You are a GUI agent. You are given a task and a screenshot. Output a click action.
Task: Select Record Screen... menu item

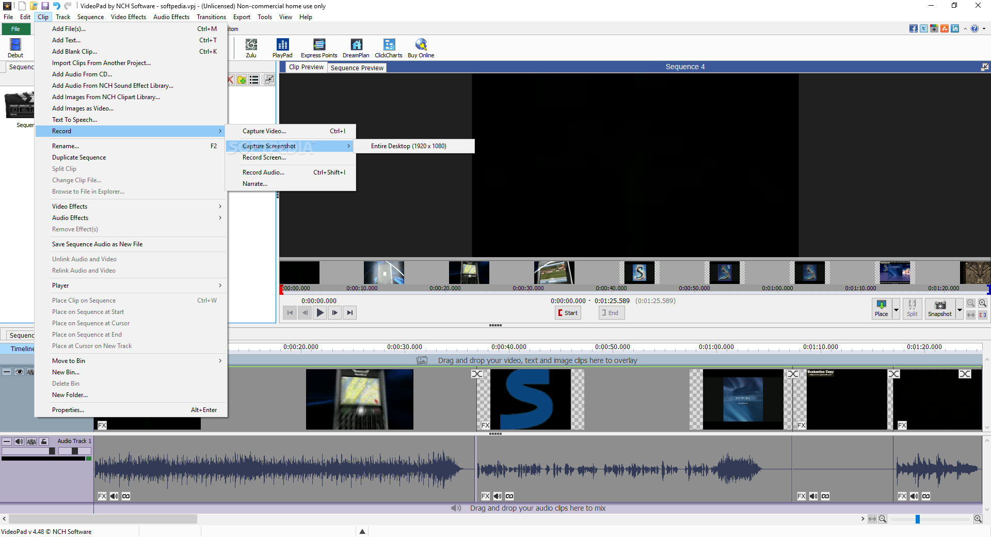[x=291, y=157]
